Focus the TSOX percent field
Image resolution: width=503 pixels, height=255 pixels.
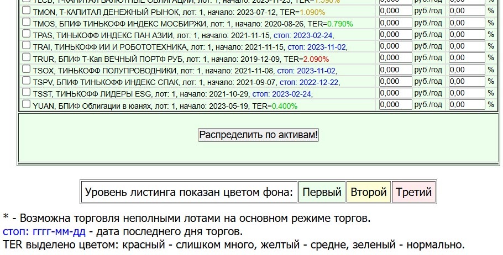coord(467,70)
